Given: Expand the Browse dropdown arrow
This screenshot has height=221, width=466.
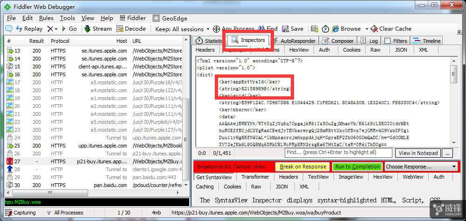Looking at the screenshot, I should point(367,29).
